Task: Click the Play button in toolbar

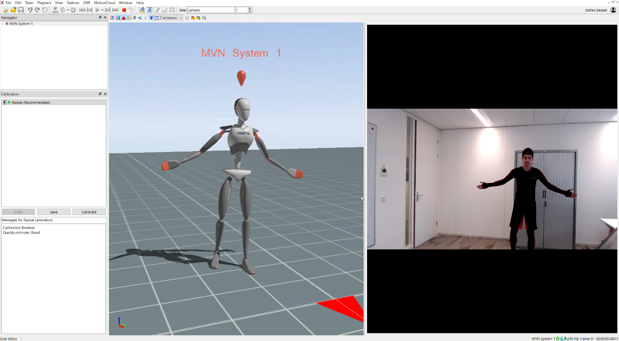Action: tap(97, 10)
